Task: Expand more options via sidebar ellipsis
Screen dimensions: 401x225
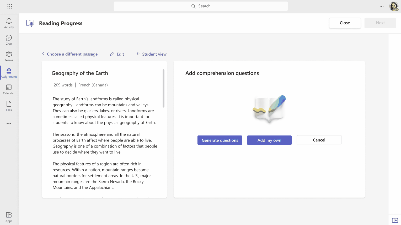Action: [x=9, y=123]
